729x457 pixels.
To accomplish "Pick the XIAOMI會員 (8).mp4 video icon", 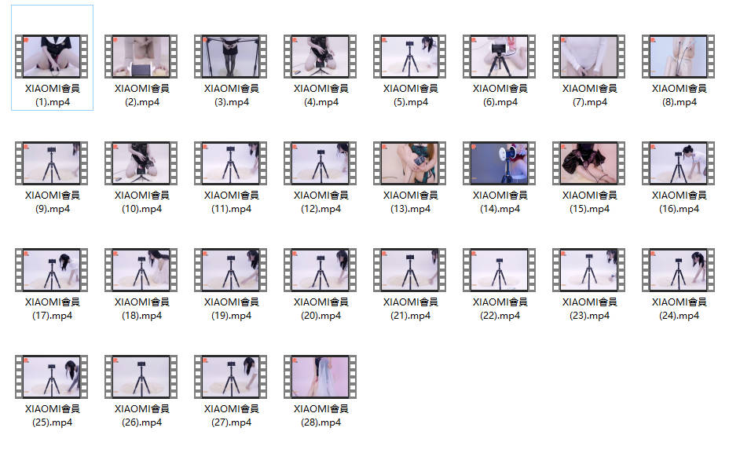I will point(678,57).
